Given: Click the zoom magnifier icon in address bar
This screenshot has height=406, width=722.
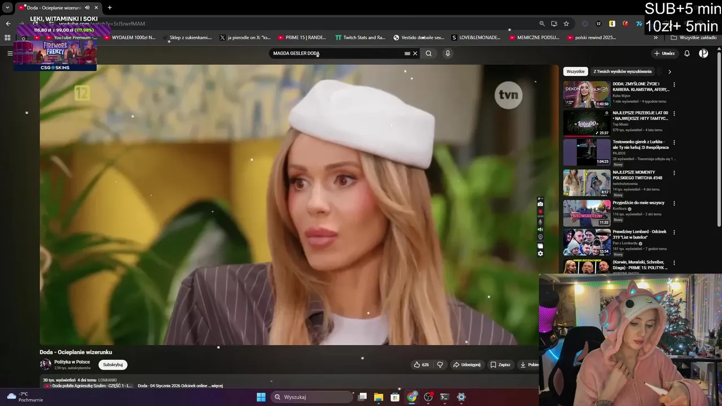Looking at the screenshot, I should click(542, 24).
